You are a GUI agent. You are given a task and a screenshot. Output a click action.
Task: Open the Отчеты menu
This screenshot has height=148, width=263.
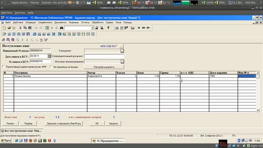click(85, 23)
